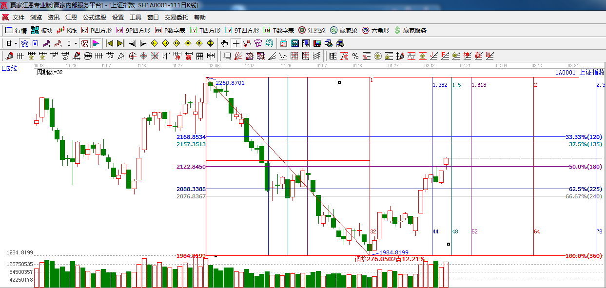Click the calendar date icon

pos(283,43)
